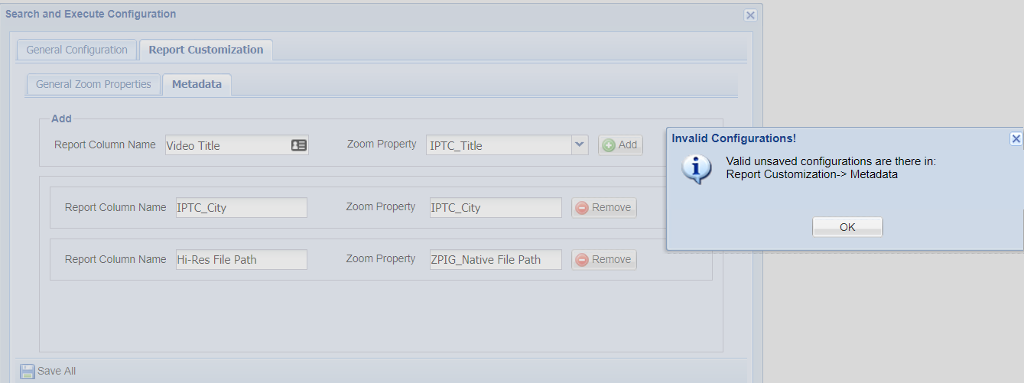The height and width of the screenshot is (383, 1024).
Task: Click the red minus icon for Hi-Res File Path row
Action: point(582,260)
